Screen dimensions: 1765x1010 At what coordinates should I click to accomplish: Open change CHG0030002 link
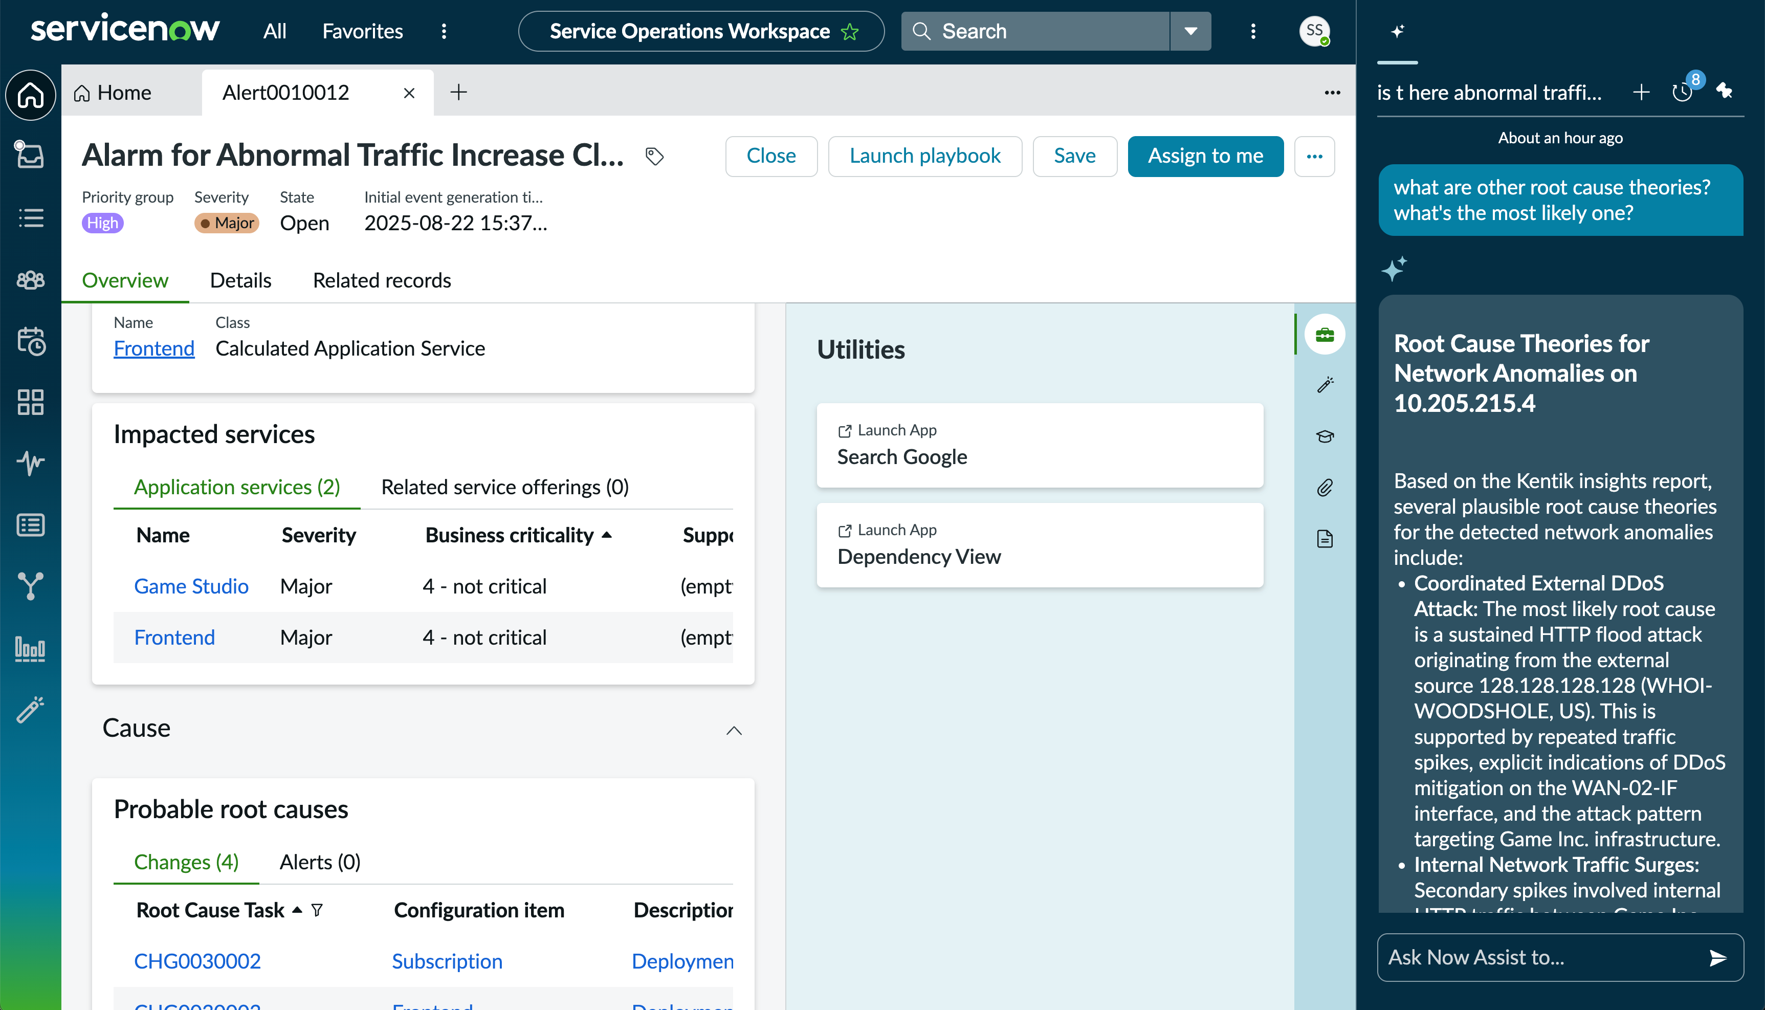click(197, 961)
